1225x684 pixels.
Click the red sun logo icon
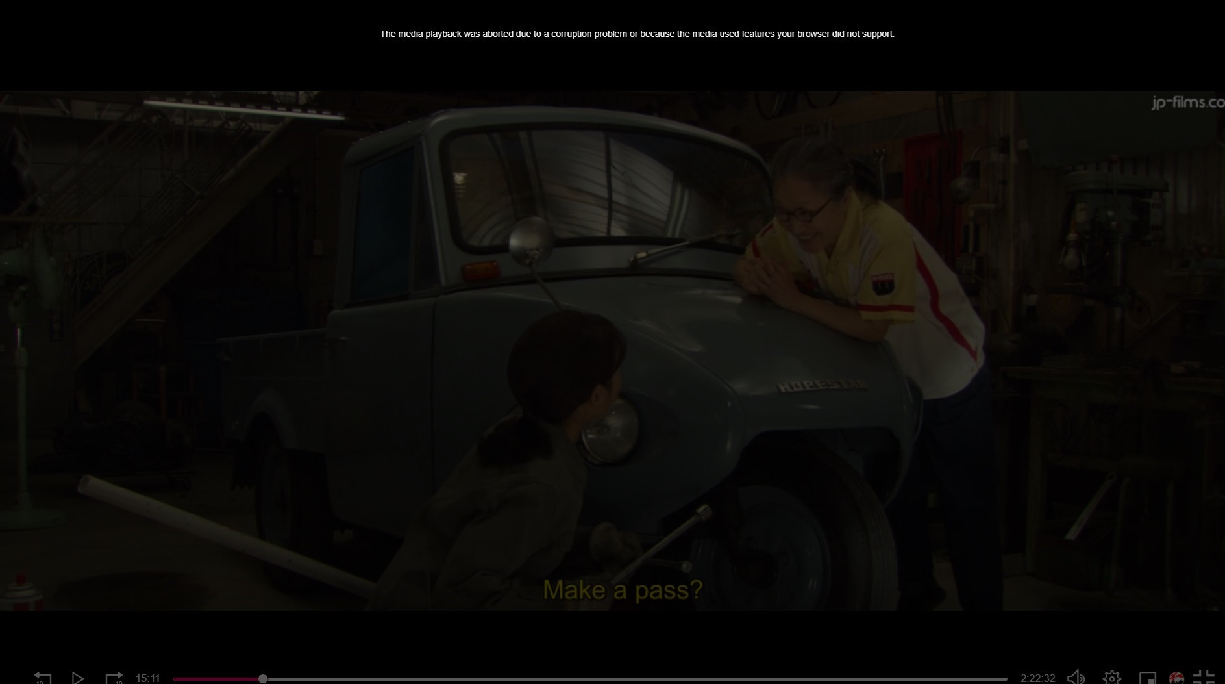point(1176,678)
